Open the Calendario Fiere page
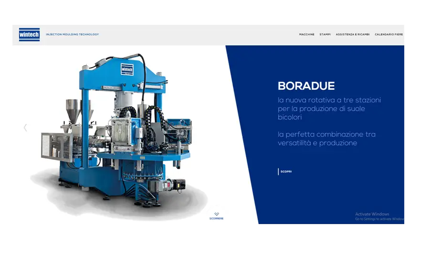This screenshot has width=421, height=257. pyautogui.click(x=389, y=34)
